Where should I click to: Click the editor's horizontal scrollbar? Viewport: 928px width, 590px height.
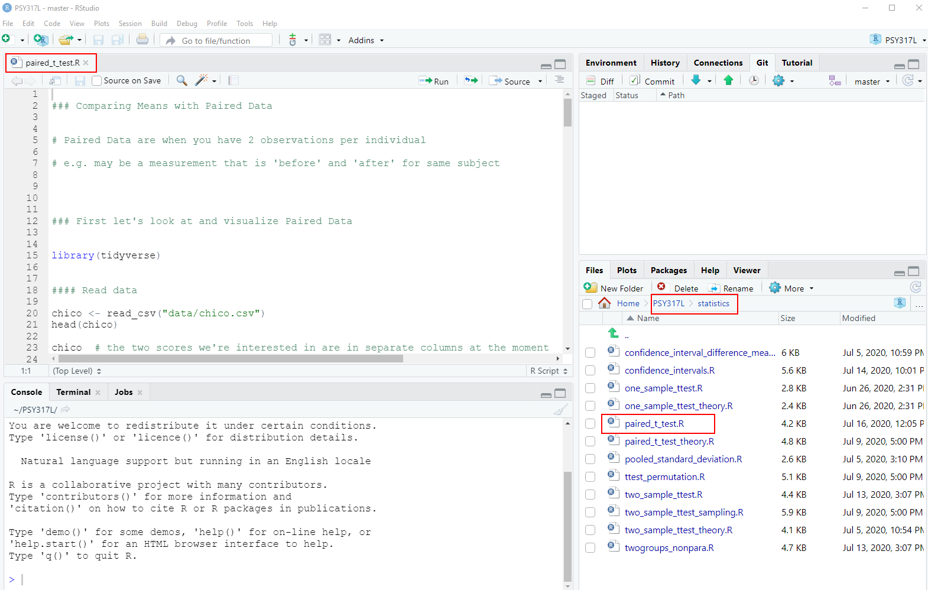231,358
